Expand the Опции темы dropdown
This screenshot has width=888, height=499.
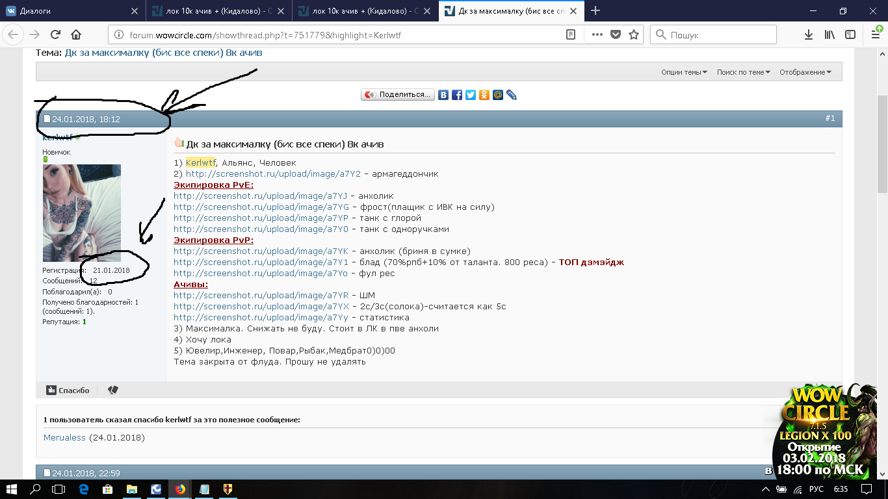[x=684, y=72]
